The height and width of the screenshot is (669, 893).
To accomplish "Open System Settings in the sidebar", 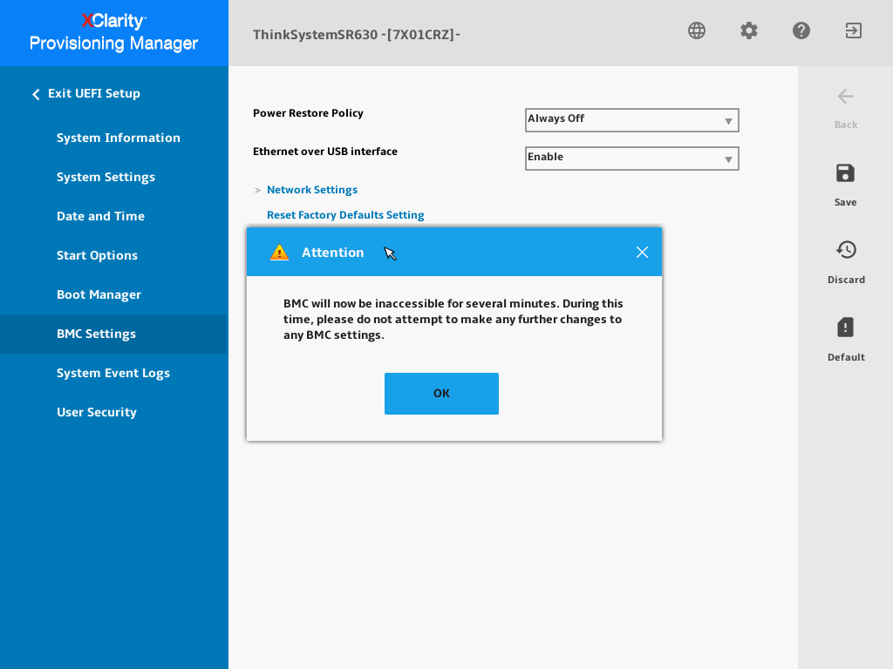I will pyautogui.click(x=106, y=177).
